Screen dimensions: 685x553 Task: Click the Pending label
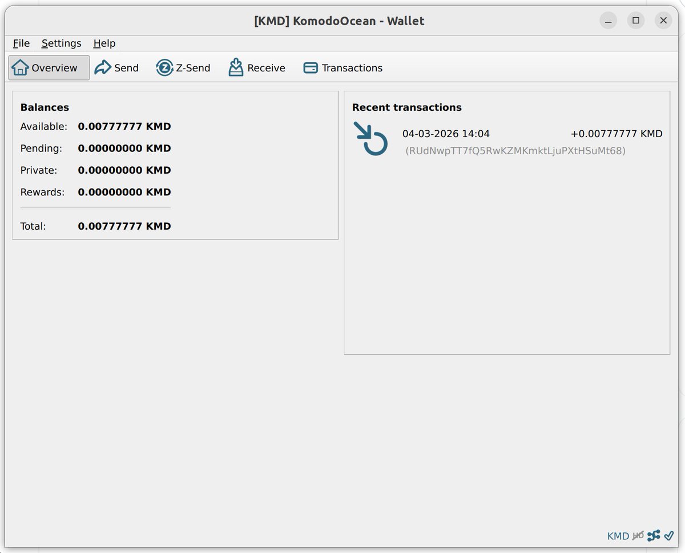41,149
